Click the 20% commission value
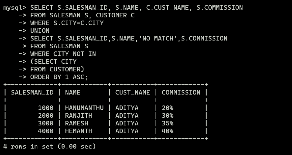Screen dimensions: 292x155 (x=167, y=108)
